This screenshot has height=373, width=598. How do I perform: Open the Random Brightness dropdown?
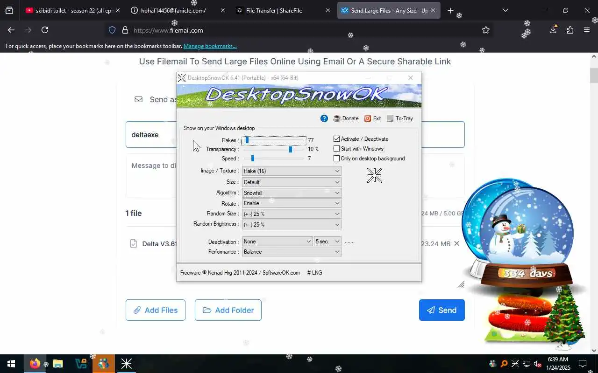(292, 224)
